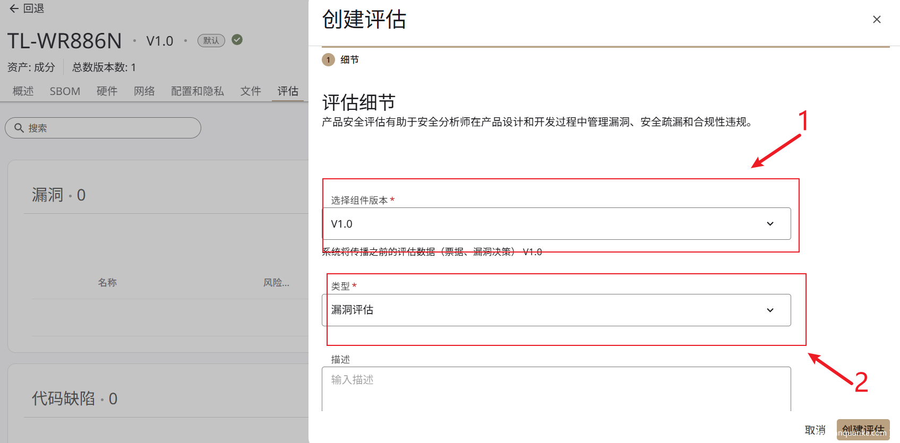The height and width of the screenshot is (443, 900).
Task: Expand the 类型 dropdown arrow
Action: [770, 310]
